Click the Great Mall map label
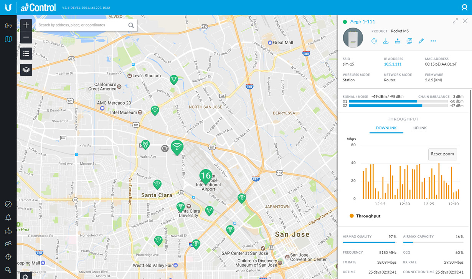Screen dimensions: 472x279 pos(283,43)
